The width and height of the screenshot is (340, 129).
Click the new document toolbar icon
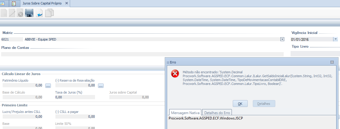tap(4, 13)
